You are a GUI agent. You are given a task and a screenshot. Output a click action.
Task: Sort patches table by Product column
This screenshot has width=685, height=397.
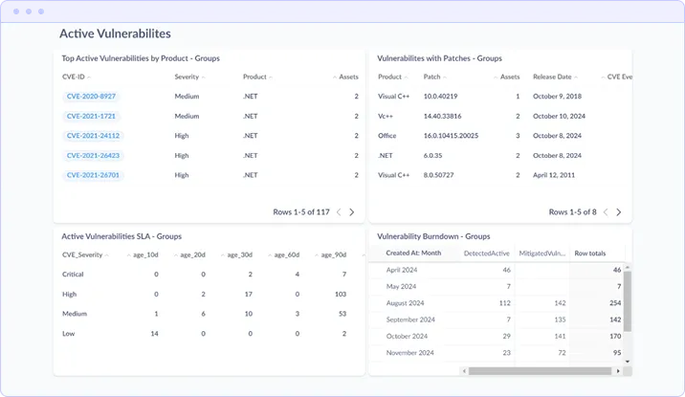pos(392,77)
